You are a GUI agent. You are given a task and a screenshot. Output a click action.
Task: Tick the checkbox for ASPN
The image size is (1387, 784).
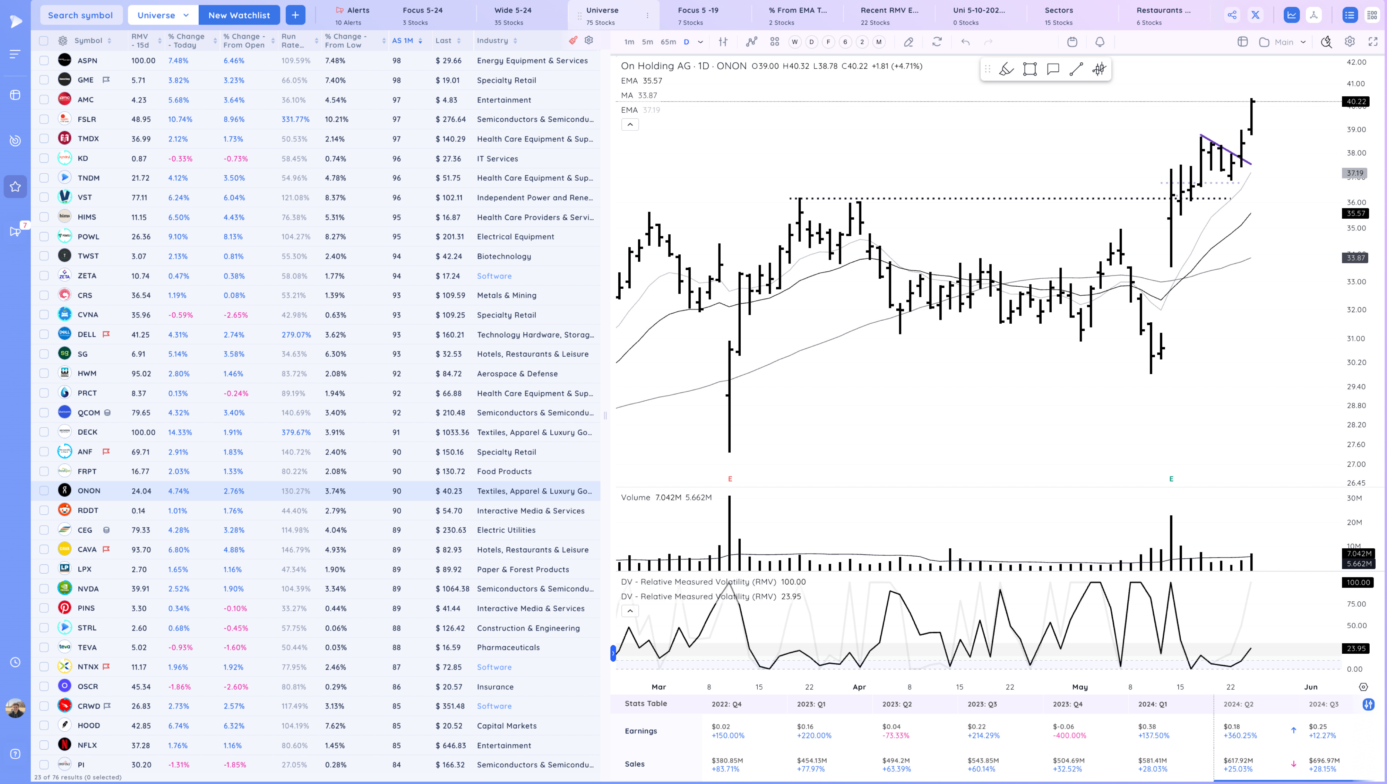[x=44, y=60]
